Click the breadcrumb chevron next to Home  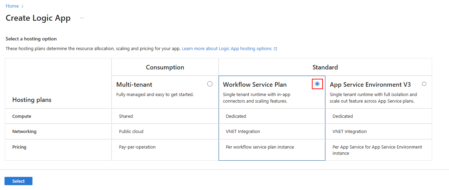coord(22,6)
